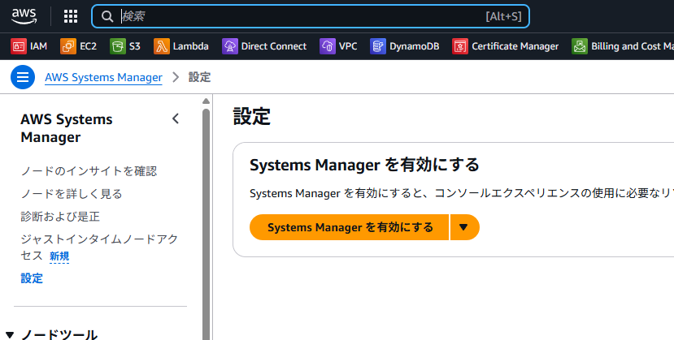
Task: Click the sidebar scrollbar thumb
Action: coord(206,224)
